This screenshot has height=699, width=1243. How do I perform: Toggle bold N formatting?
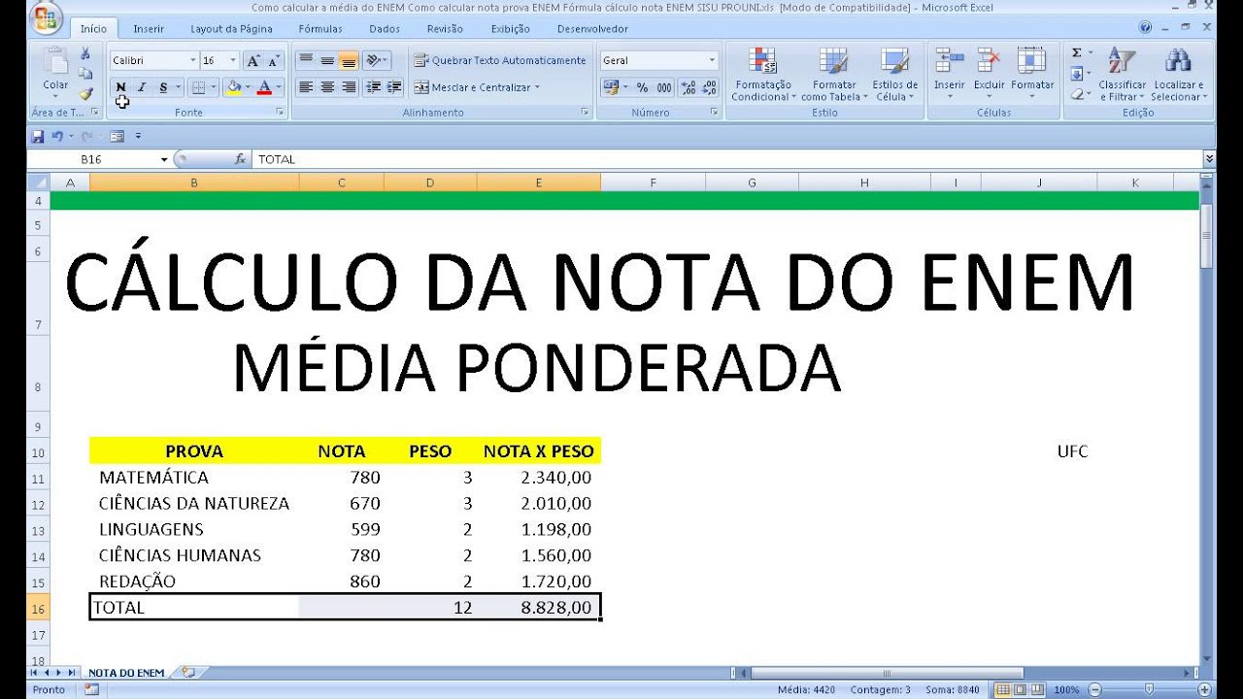click(121, 87)
